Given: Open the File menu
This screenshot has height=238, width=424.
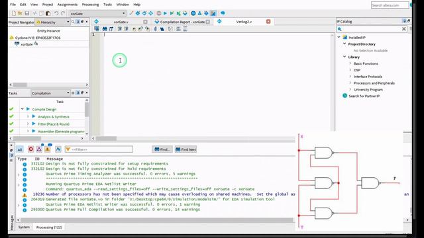Looking at the screenshot, I should tap(13, 5).
